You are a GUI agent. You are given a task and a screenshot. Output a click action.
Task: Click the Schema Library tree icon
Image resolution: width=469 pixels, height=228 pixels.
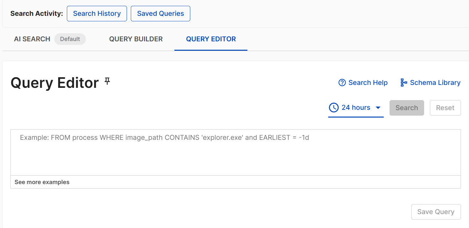[404, 83]
